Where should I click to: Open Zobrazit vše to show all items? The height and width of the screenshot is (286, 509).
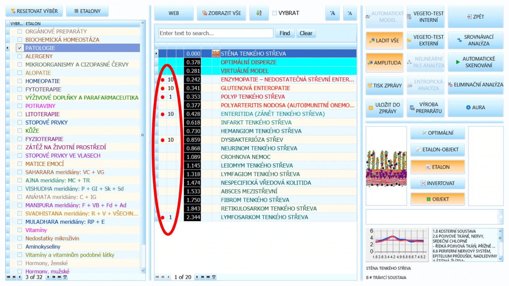tap(221, 13)
